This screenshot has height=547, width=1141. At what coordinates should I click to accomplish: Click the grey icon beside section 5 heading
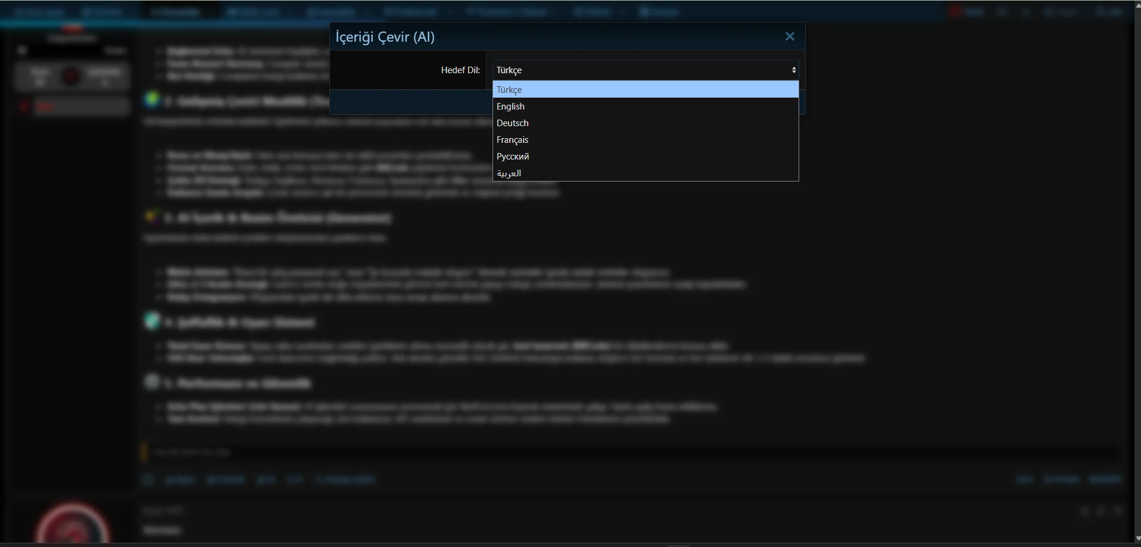pos(152,382)
